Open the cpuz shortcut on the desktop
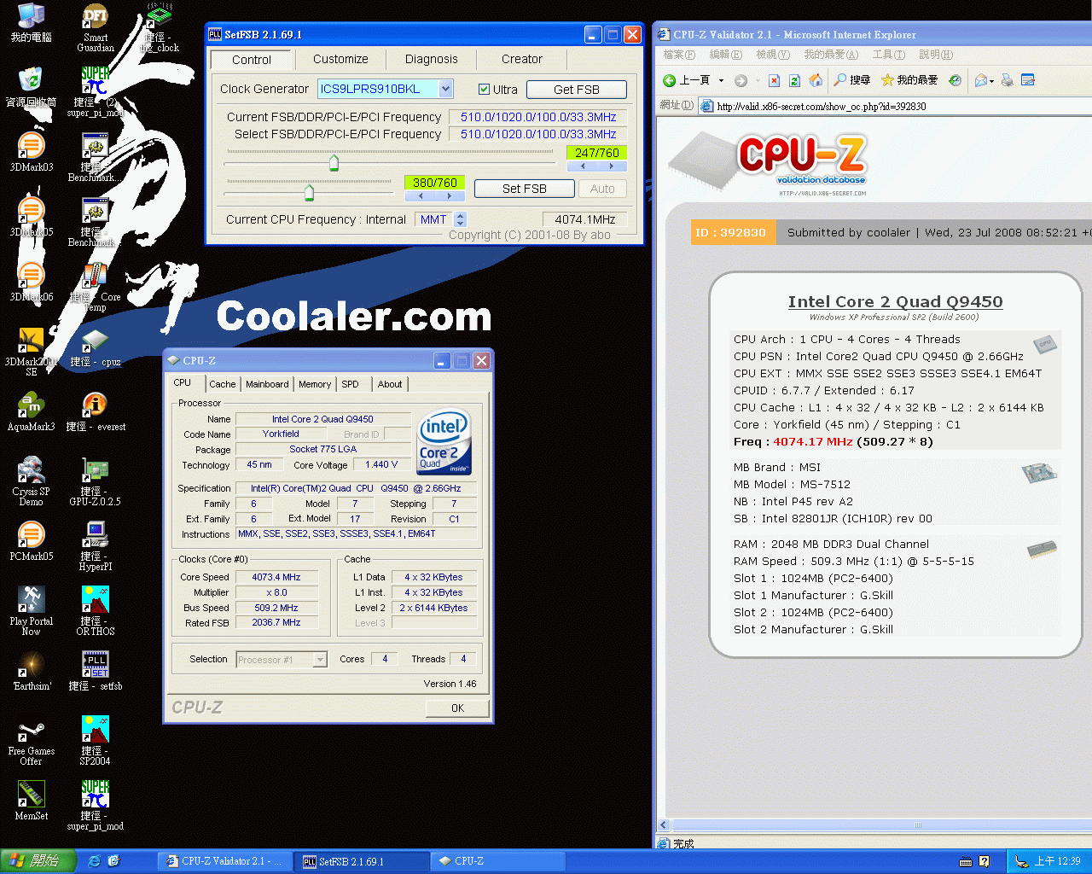1092x874 pixels. click(96, 347)
